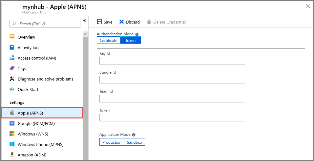Screen dimensions: 314x161
Task: Open Access control (IAM) icon
Action: coord(12,58)
